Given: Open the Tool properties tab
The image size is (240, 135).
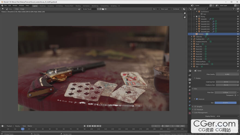Looking at the screenshot, I should [190, 75].
